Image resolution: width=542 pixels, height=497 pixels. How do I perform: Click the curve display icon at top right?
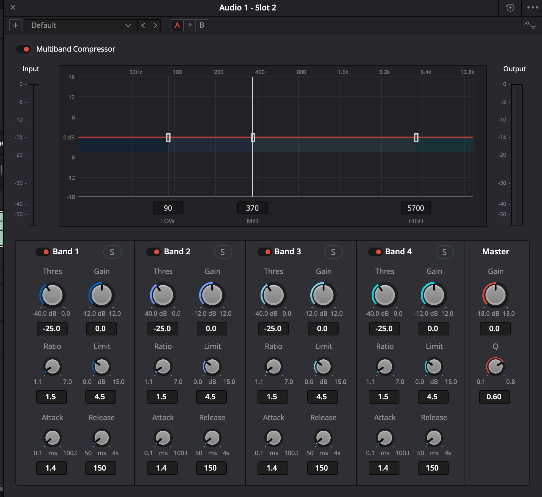(530, 25)
